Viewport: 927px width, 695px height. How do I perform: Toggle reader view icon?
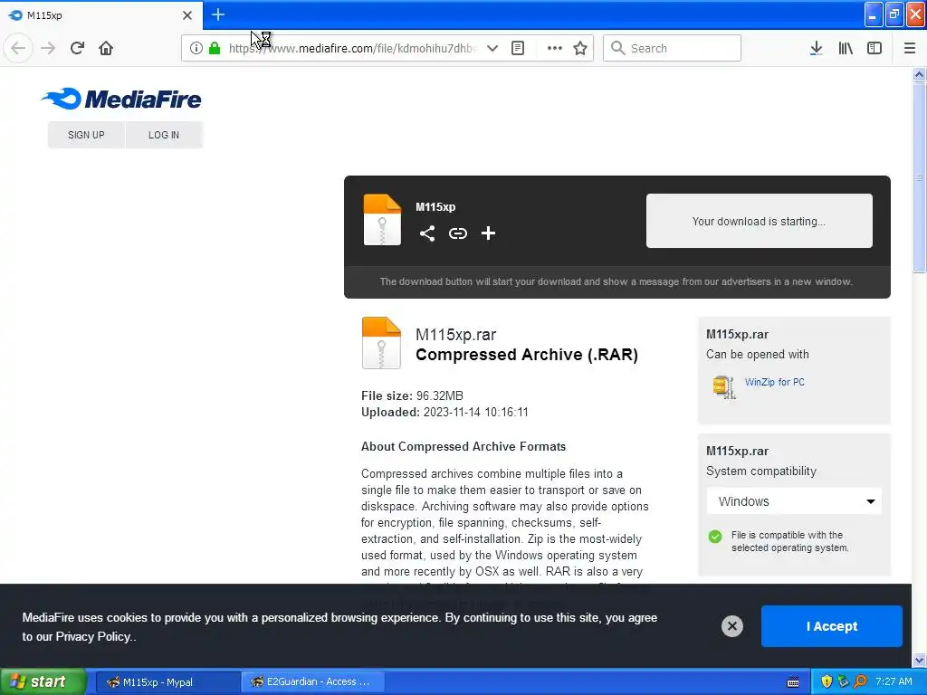pos(518,48)
